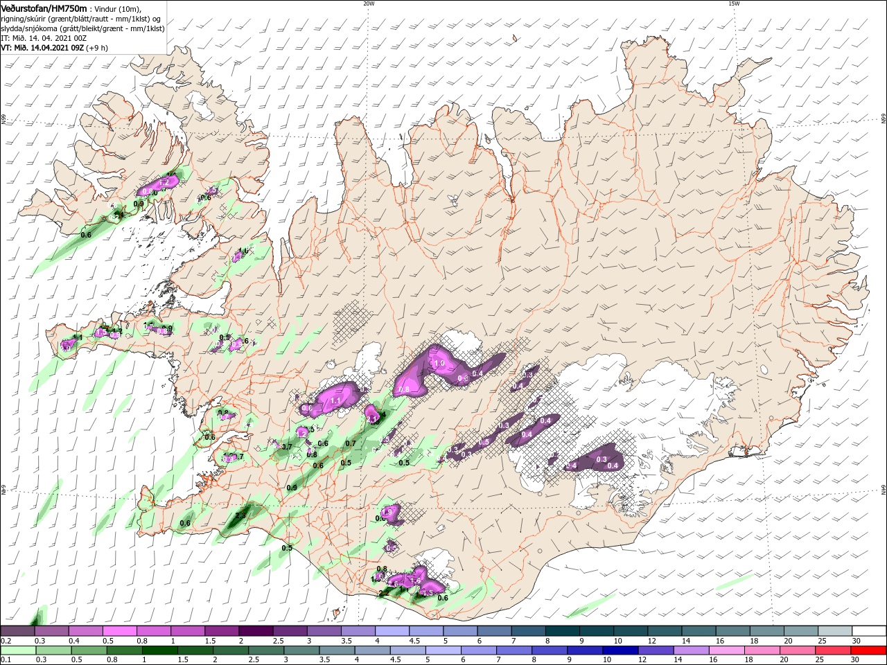This screenshot has width=887, height=665.
Task: Click the 0.1 label under the rain legend
Action: pos(6,660)
